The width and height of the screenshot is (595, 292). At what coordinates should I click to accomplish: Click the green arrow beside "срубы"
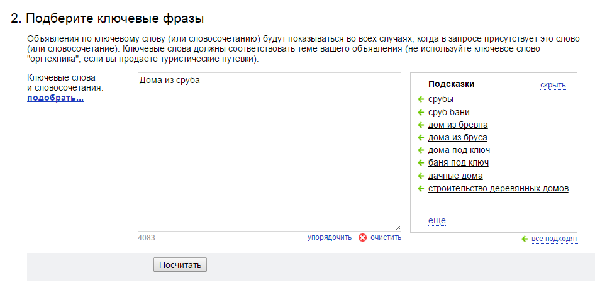pyautogui.click(x=421, y=99)
